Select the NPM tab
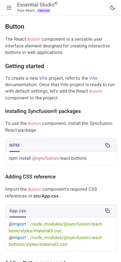The height and width of the screenshot is (262, 121). coord(15,146)
